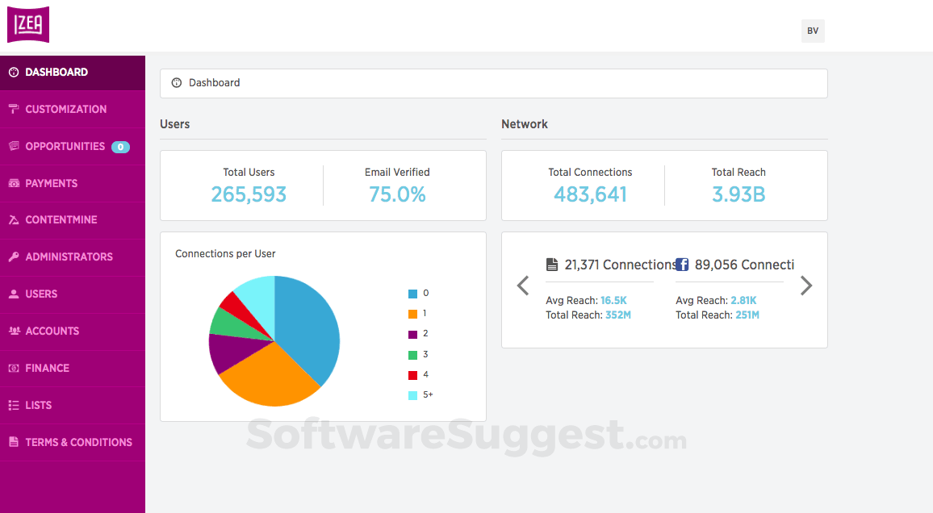Click the BV user avatar button
The image size is (933, 513).
click(x=813, y=31)
